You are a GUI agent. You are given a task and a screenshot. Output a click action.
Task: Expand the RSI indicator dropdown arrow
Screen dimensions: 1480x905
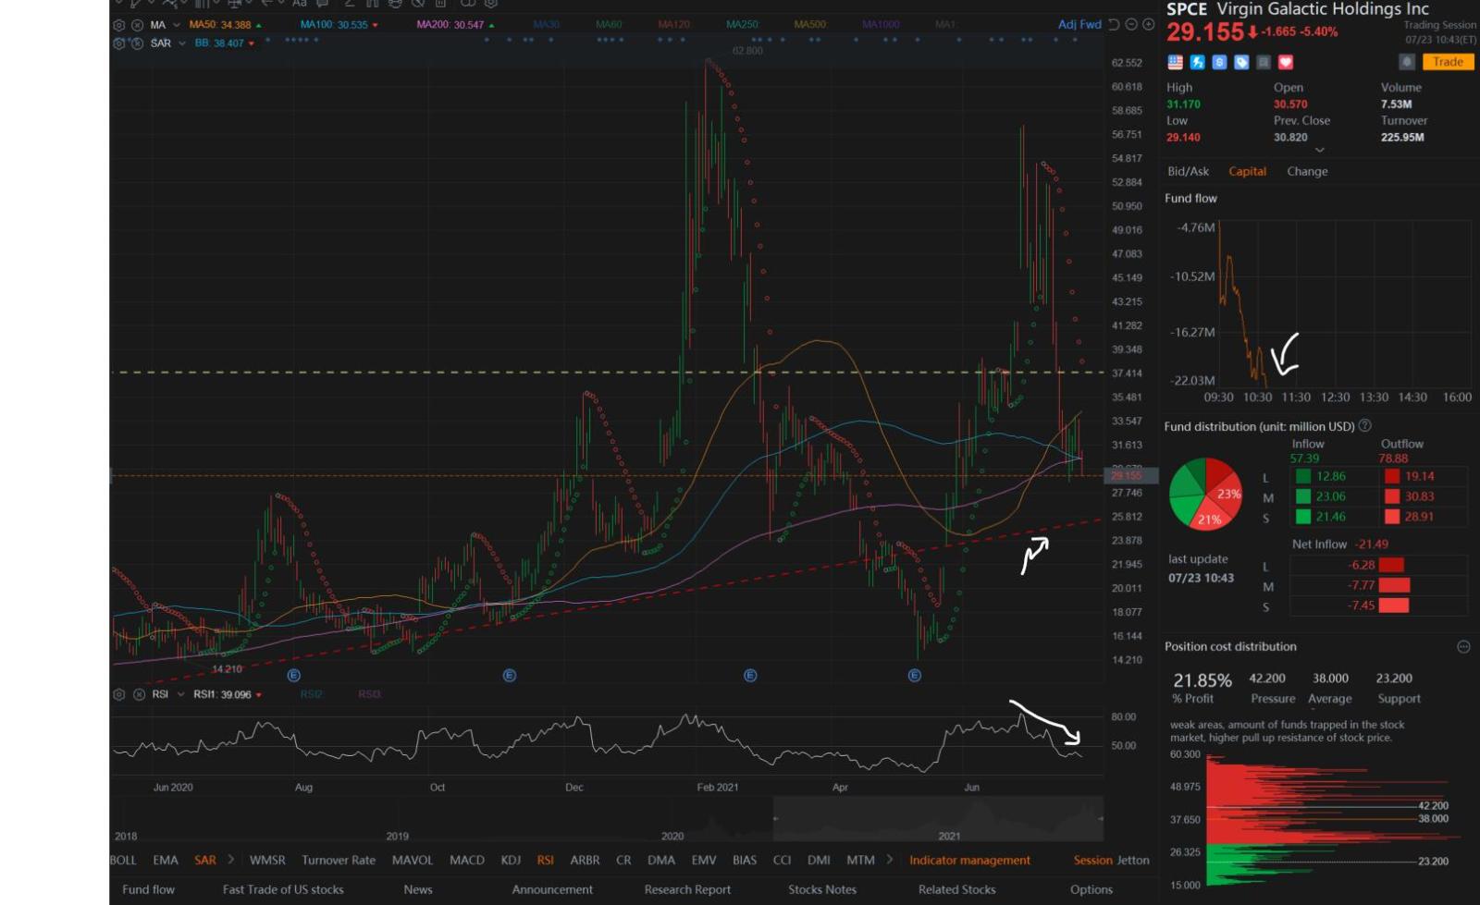180,694
